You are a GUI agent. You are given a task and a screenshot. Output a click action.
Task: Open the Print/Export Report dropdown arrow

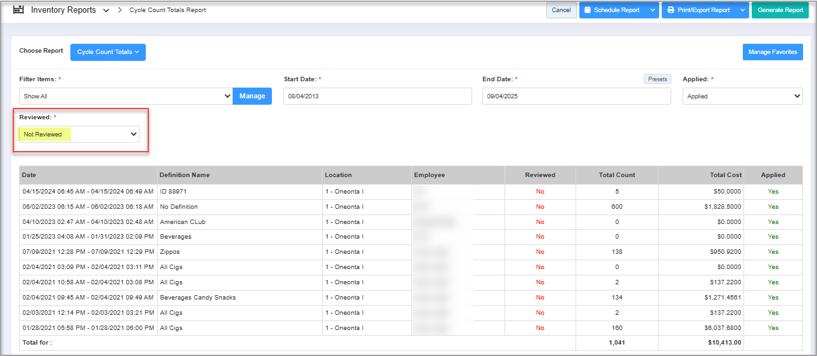coord(743,10)
